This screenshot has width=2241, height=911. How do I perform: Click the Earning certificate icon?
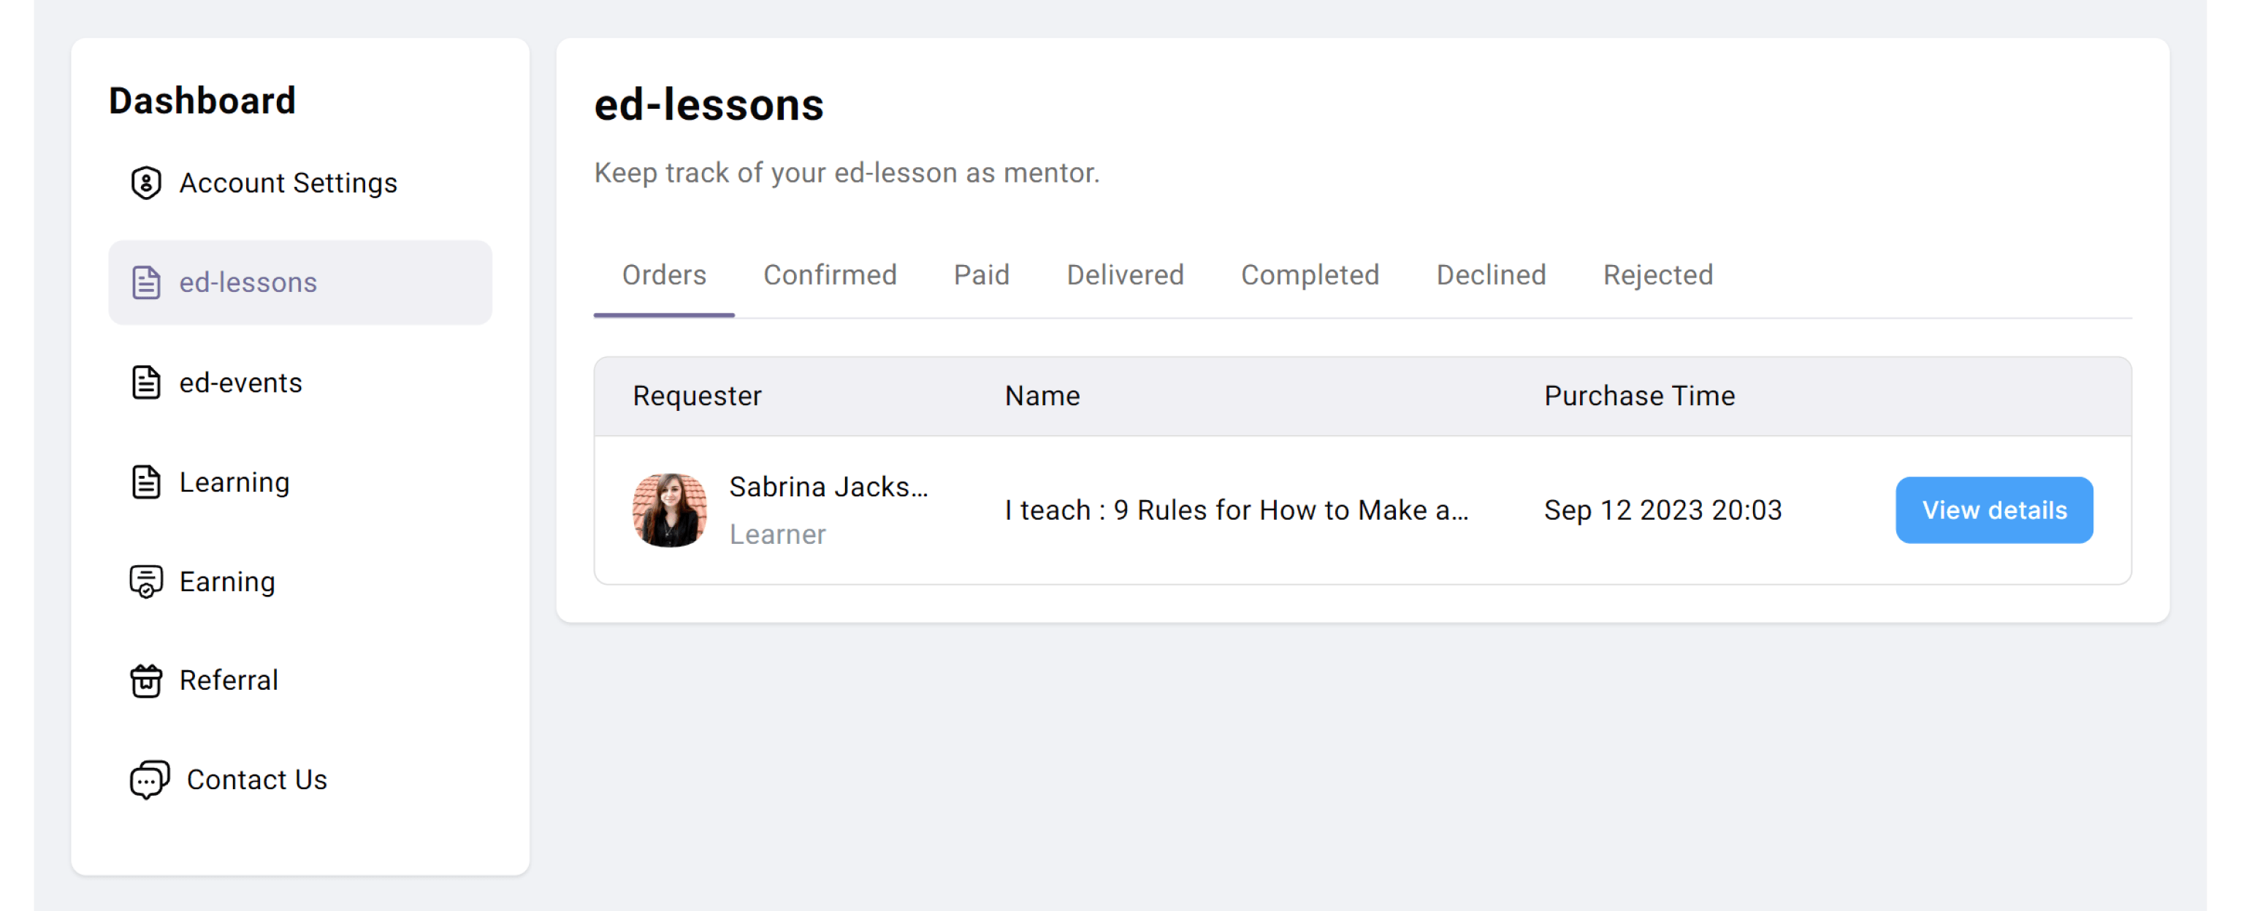[146, 582]
